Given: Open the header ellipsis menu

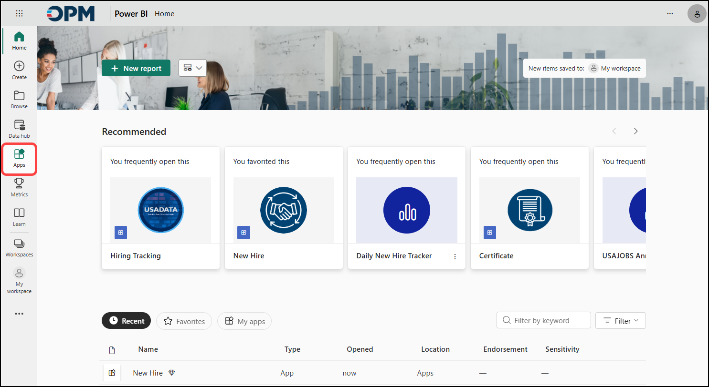Looking at the screenshot, I should (670, 13).
